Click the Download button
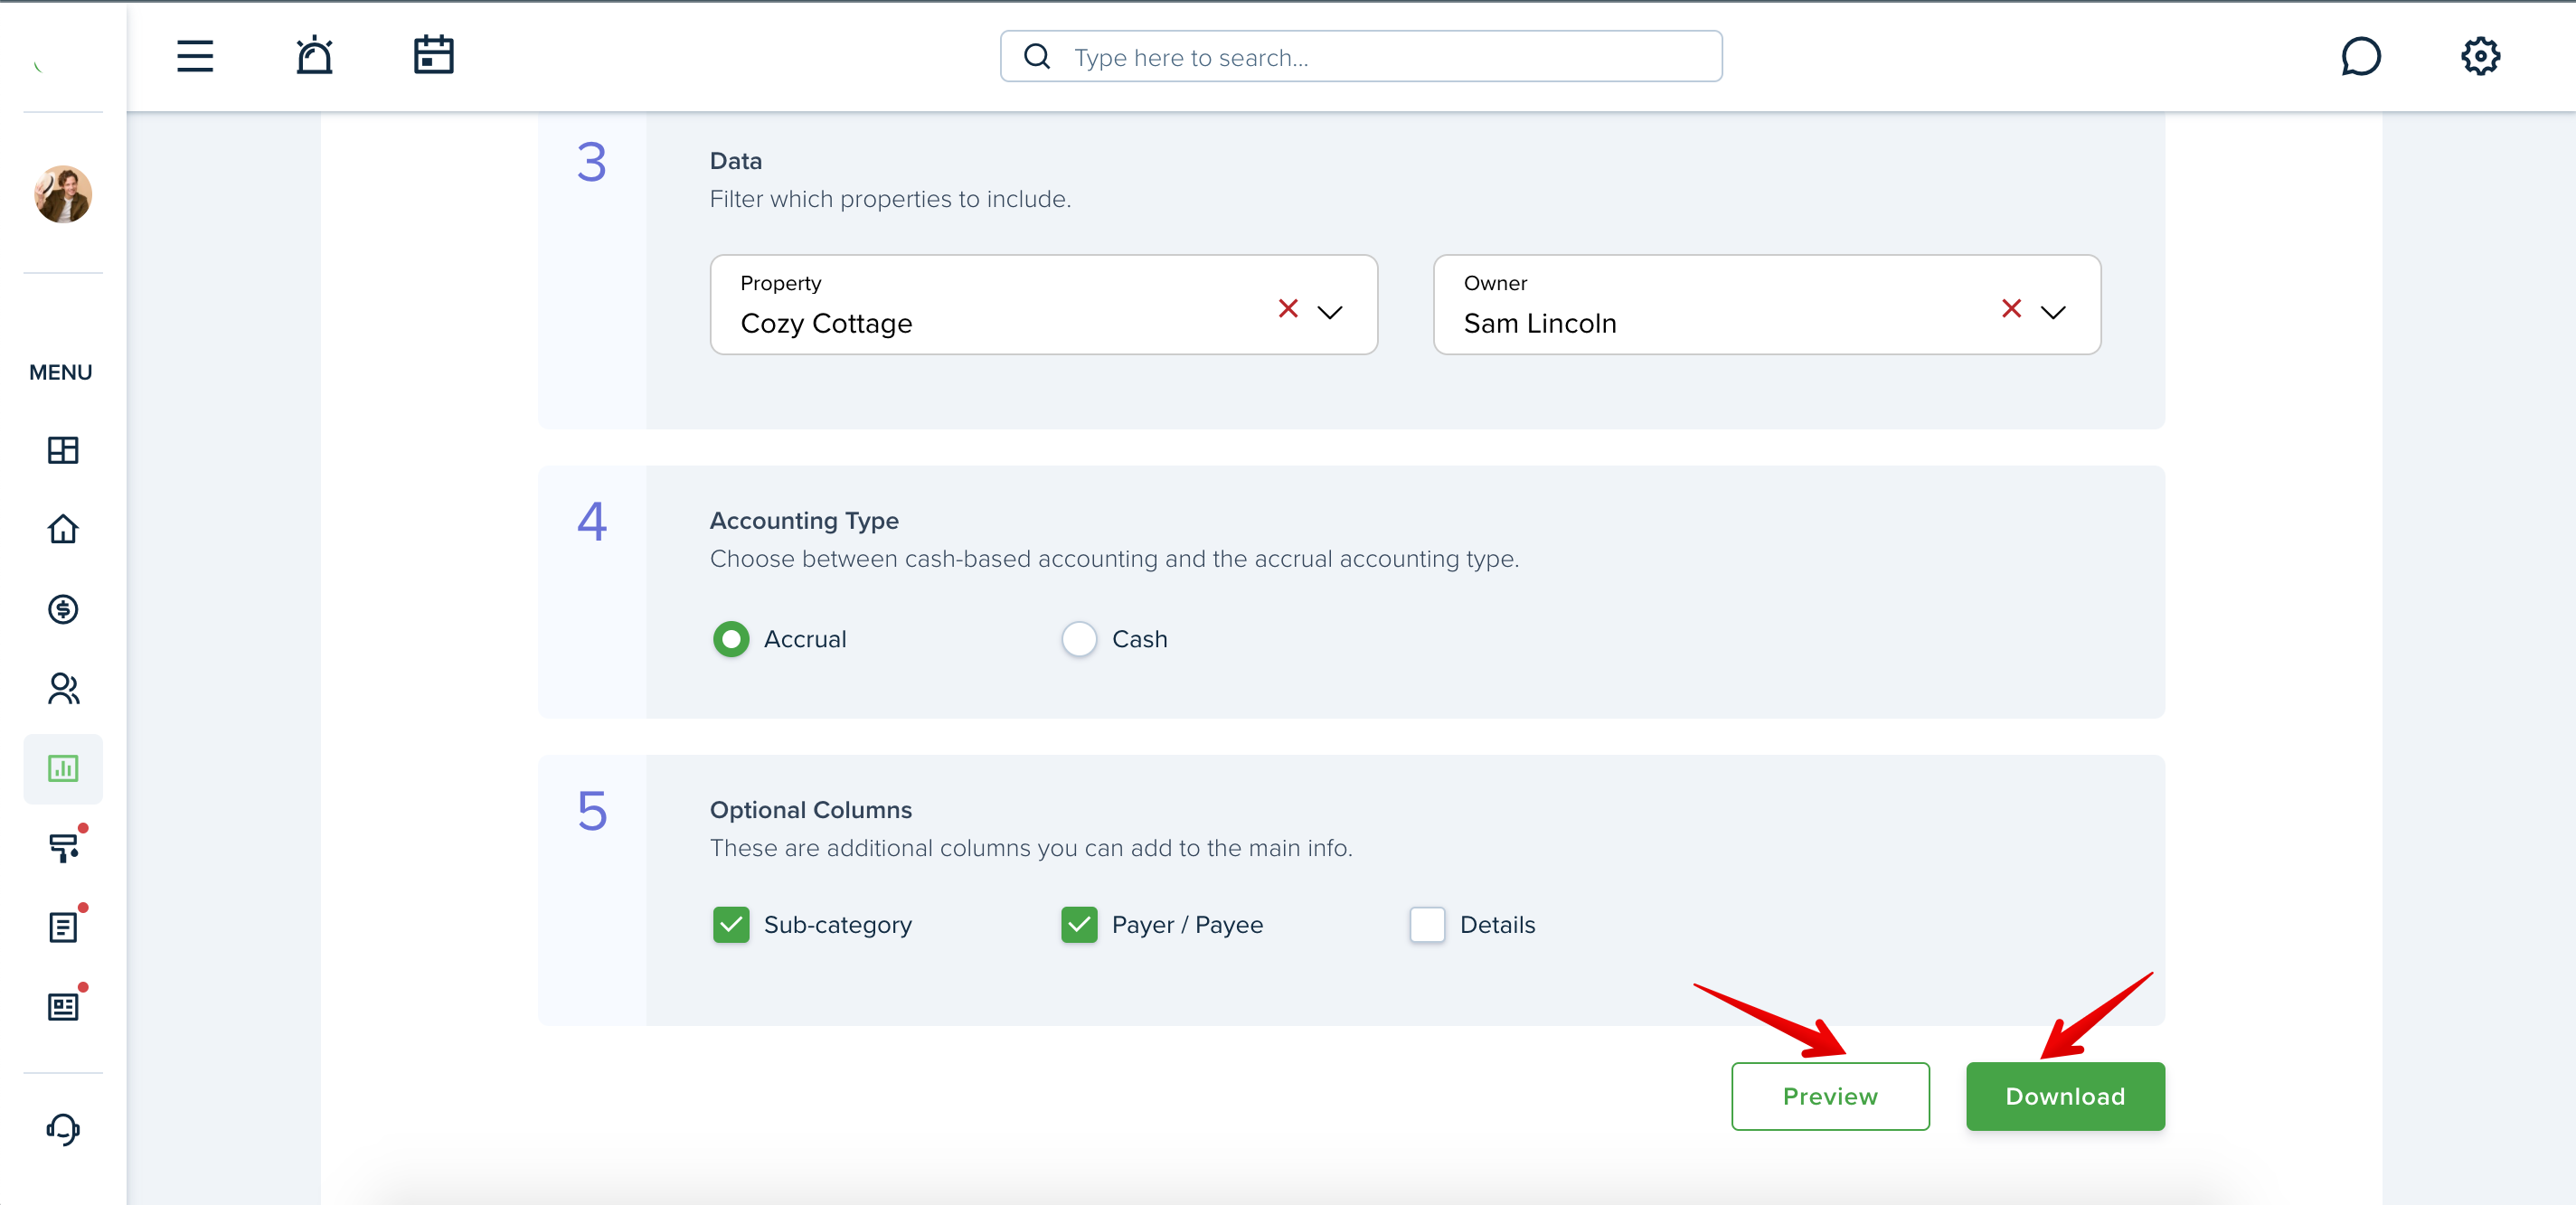This screenshot has width=2576, height=1205. 2065,1096
